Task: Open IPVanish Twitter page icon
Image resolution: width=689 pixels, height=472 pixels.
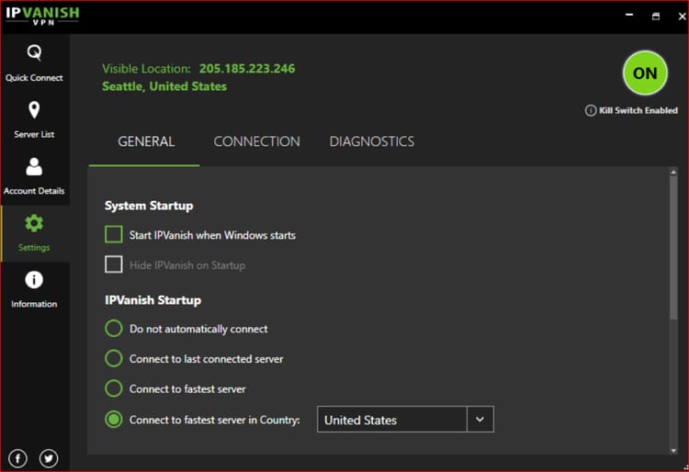Action: 49,458
